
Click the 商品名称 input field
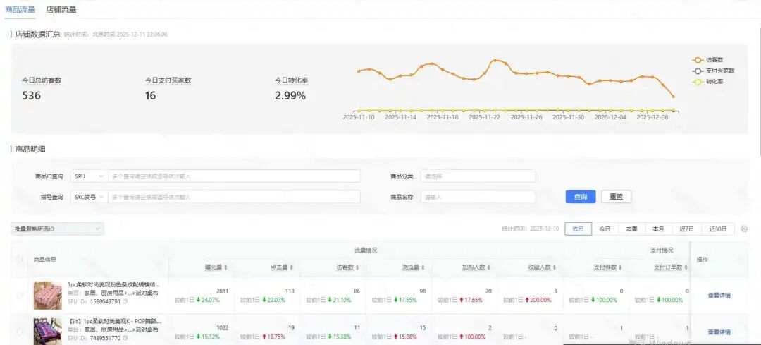478,197
